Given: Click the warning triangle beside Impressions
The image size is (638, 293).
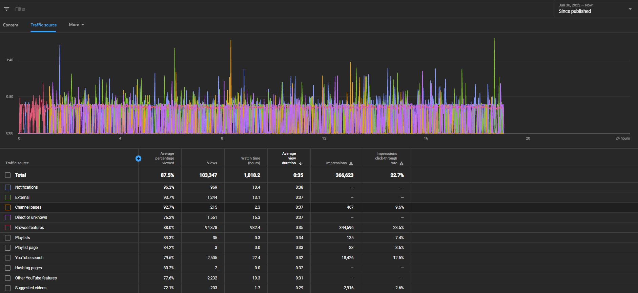Looking at the screenshot, I should [x=351, y=163].
